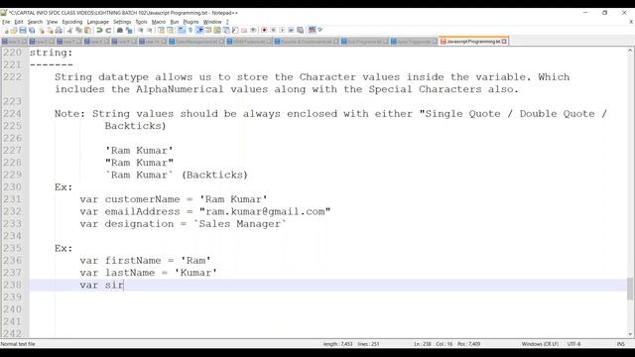Screen dimensions: 635x357
Task: Click UTF-8 encoding in status bar
Action: [x=573, y=344]
